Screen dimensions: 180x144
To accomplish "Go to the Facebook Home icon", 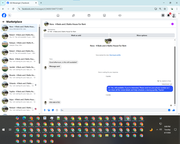I will coord(58,15).
